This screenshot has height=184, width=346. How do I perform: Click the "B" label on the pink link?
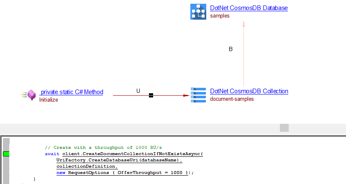(231, 49)
